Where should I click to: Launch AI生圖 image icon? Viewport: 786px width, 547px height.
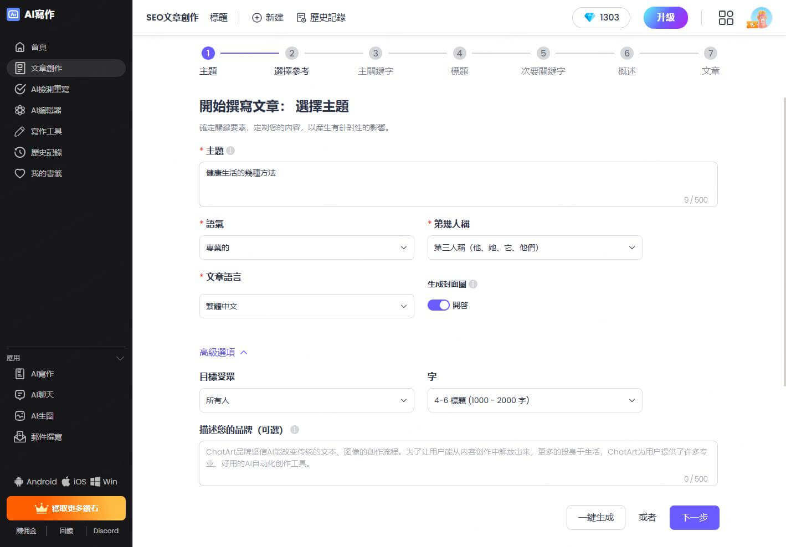(20, 416)
